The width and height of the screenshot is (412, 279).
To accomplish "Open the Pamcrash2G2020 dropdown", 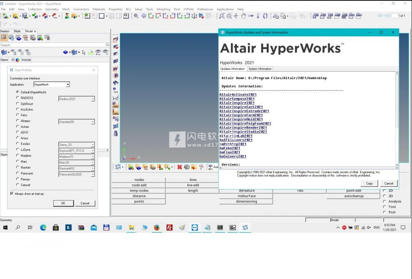I will coord(76,174).
